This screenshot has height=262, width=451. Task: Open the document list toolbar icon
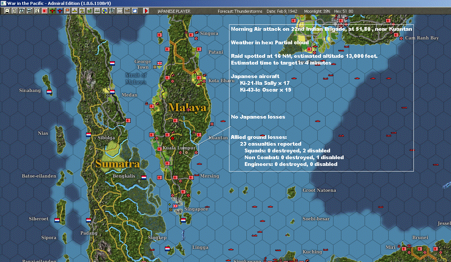pos(14,11)
